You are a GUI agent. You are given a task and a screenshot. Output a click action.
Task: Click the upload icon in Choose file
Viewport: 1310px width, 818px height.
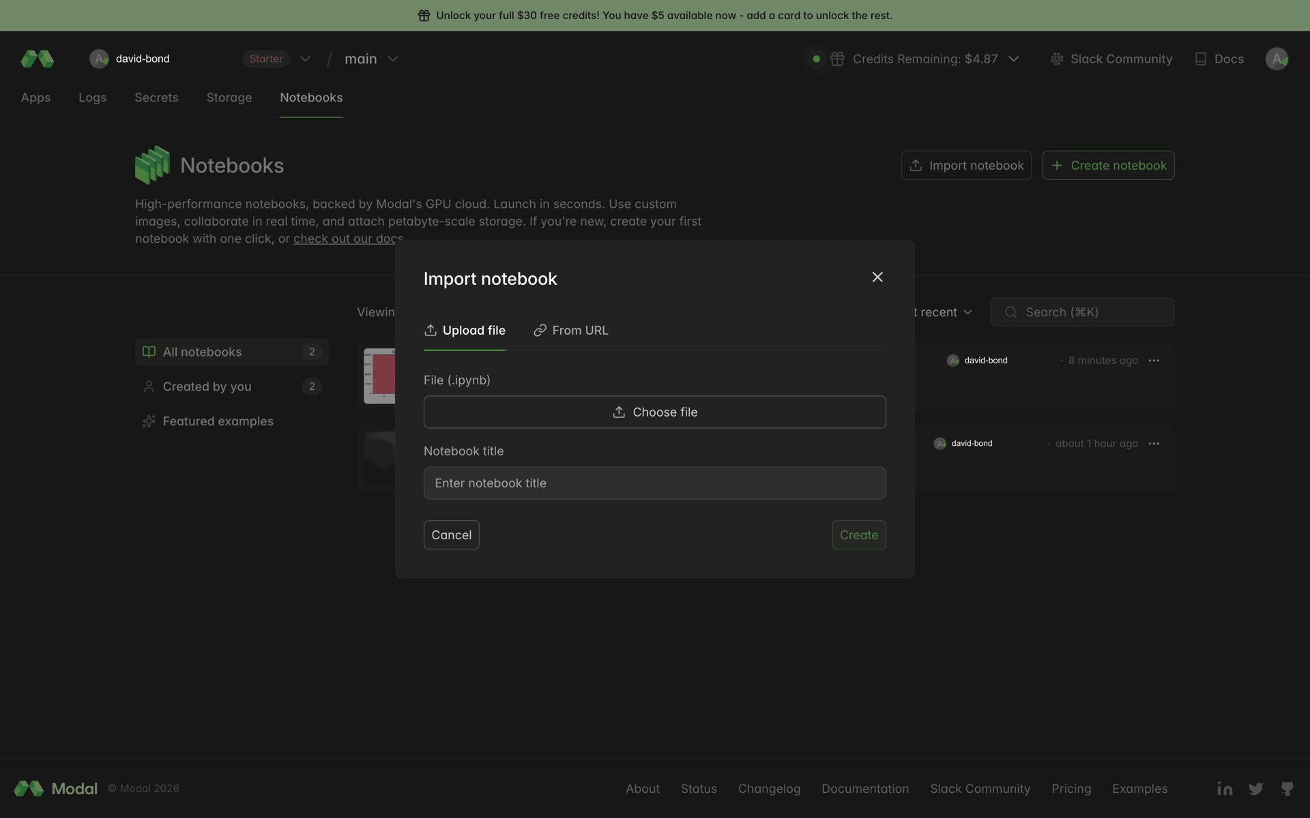click(619, 412)
